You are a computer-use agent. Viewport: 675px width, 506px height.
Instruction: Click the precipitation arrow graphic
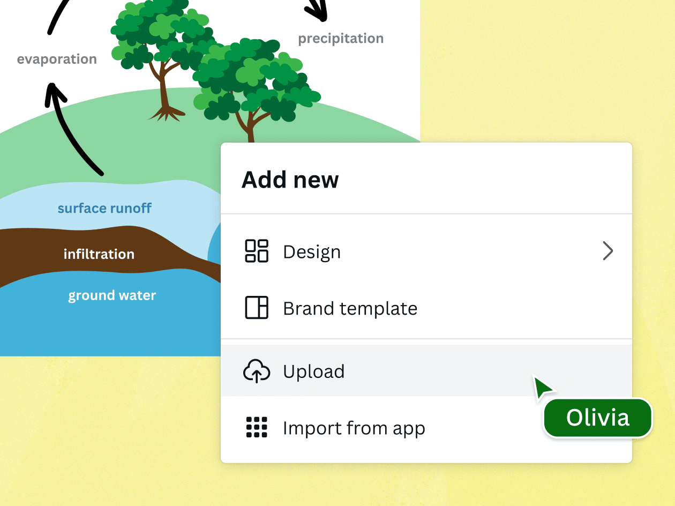pyautogui.click(x=316, y=11)
